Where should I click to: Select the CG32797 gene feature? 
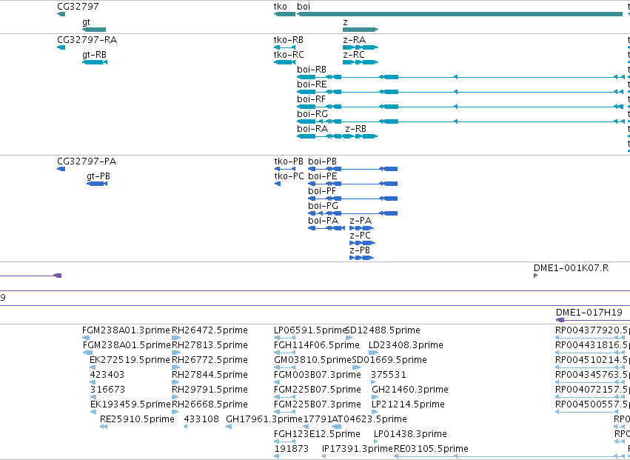(61, 14)
